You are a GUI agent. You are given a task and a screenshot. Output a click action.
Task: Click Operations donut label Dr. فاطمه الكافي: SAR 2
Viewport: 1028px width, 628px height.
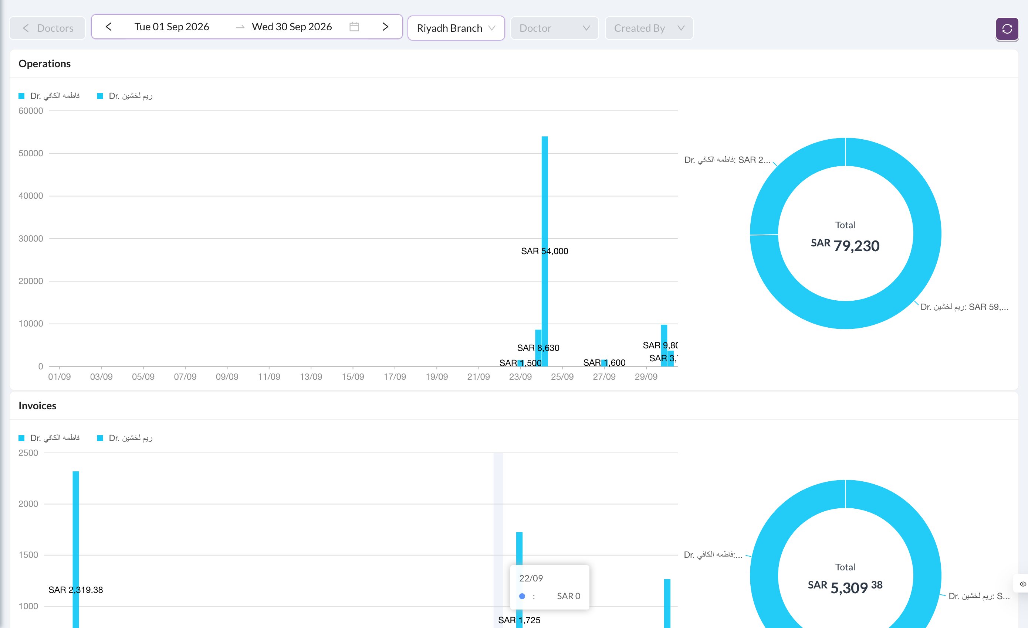point(727,160)
